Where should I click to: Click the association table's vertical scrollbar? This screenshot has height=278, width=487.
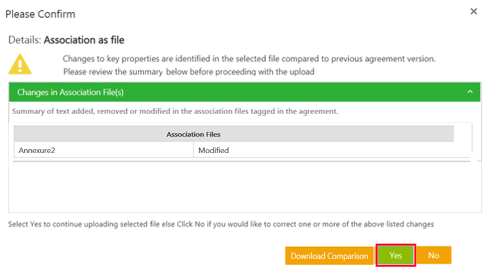[472, 138]
